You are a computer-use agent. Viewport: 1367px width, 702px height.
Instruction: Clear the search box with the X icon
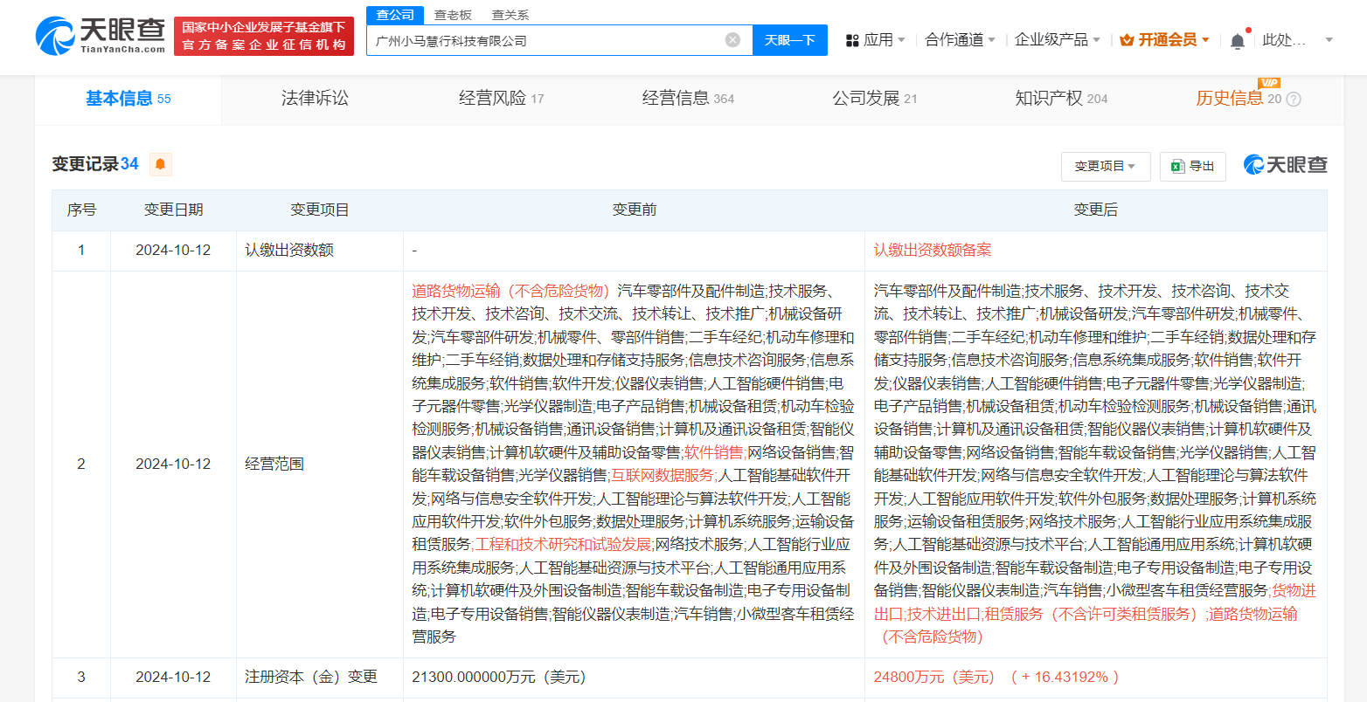(x=732, y=40)
